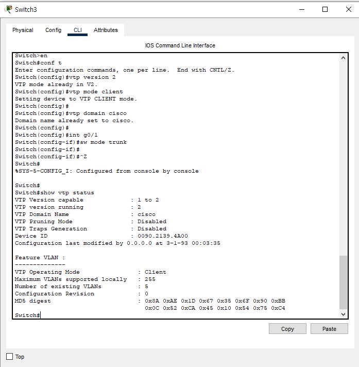Select the CLI tab

click(77, 30)
